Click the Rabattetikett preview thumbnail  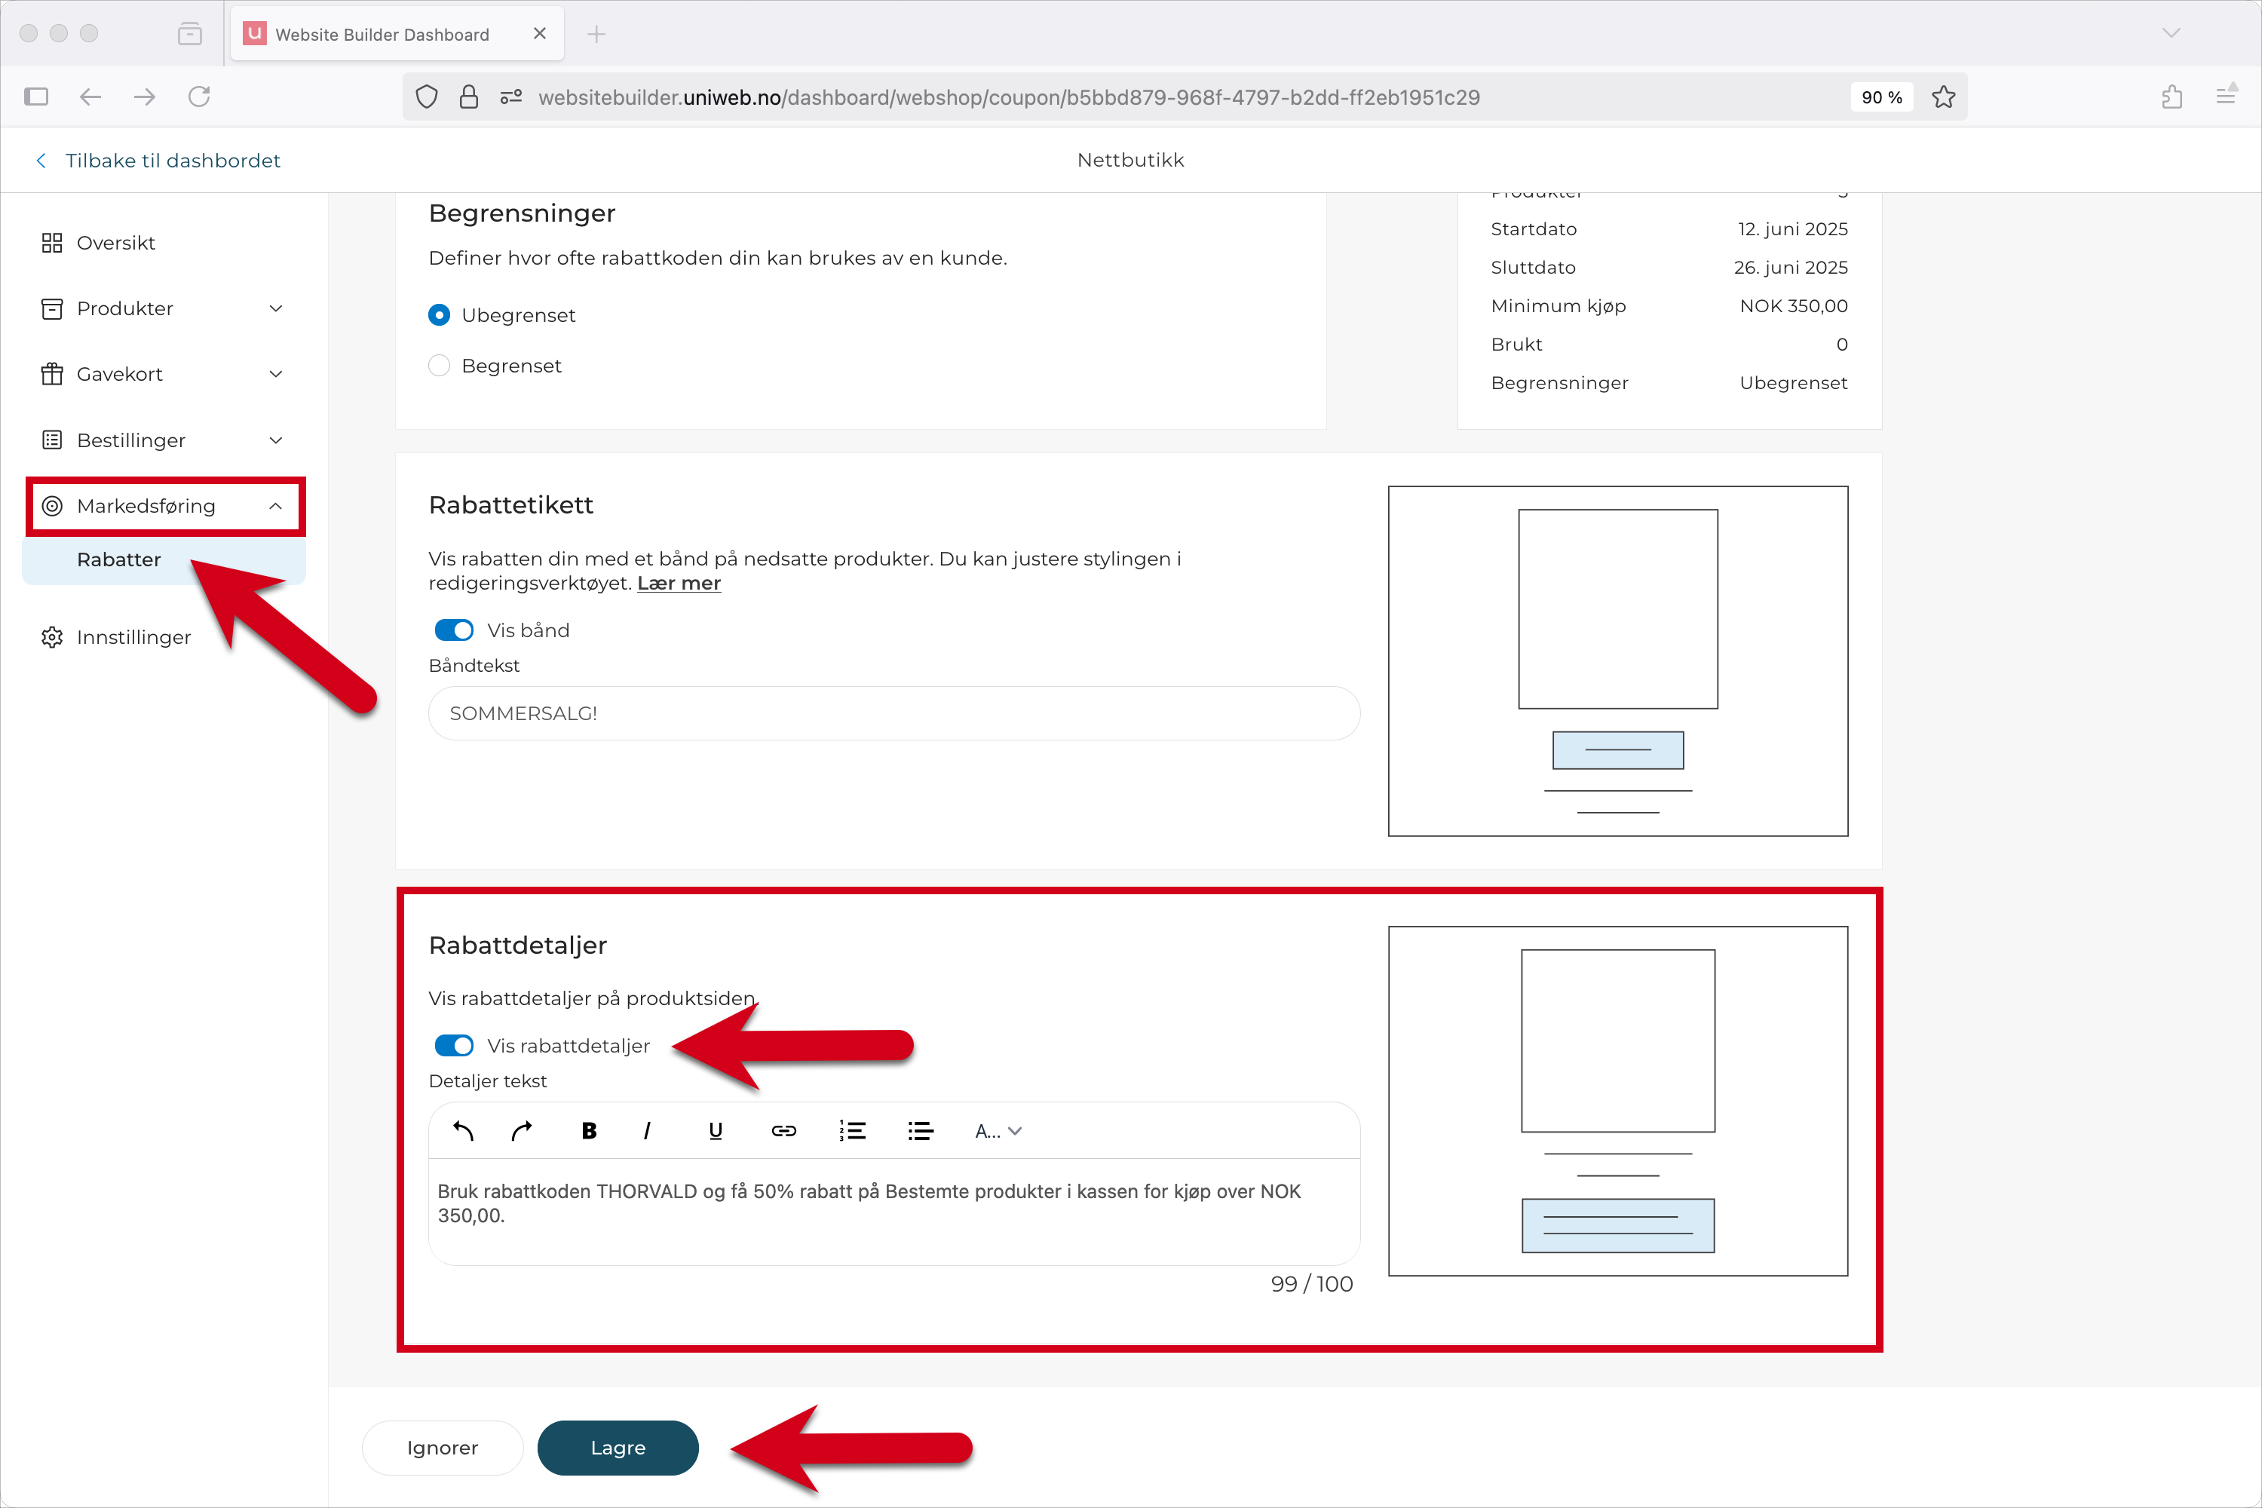[1617, 661]
